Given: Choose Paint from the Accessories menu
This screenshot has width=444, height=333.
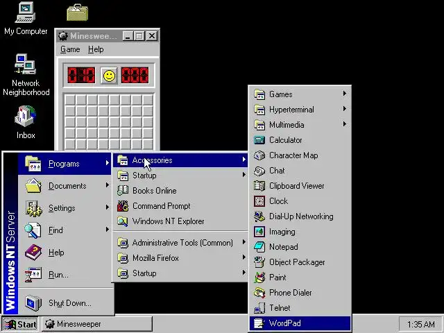Looking at the screenshot, I should (x=300, y=277).
